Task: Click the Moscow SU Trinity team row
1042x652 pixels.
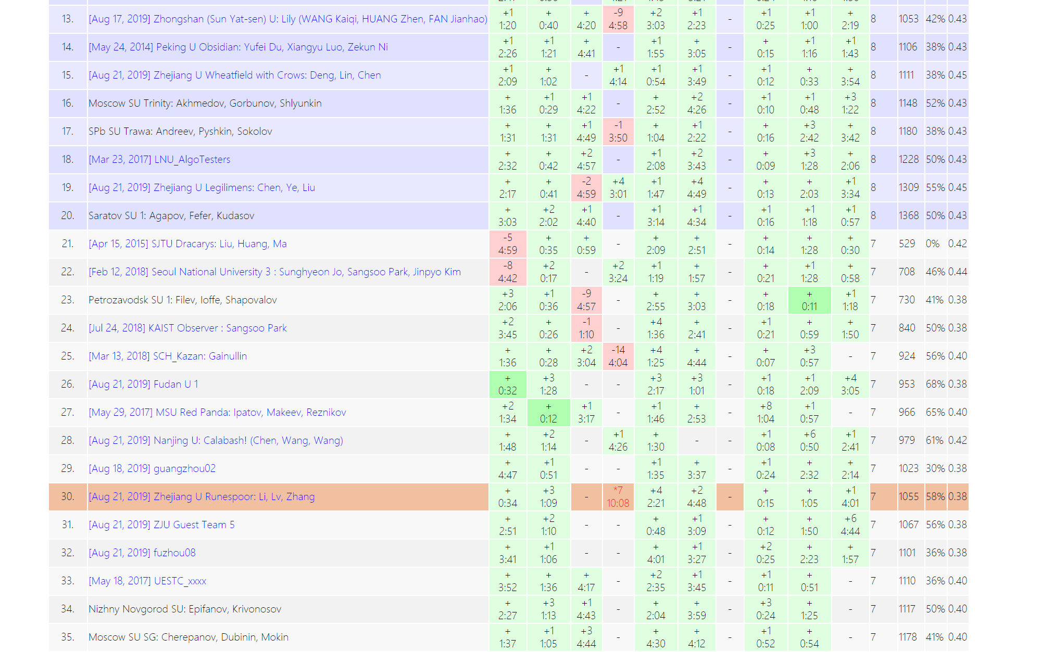Action: tap(205, 104)
